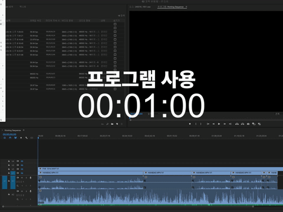283x212 pixels.
Task: Open Program Monitor tab panel menu
Action: tap(186, 7)
